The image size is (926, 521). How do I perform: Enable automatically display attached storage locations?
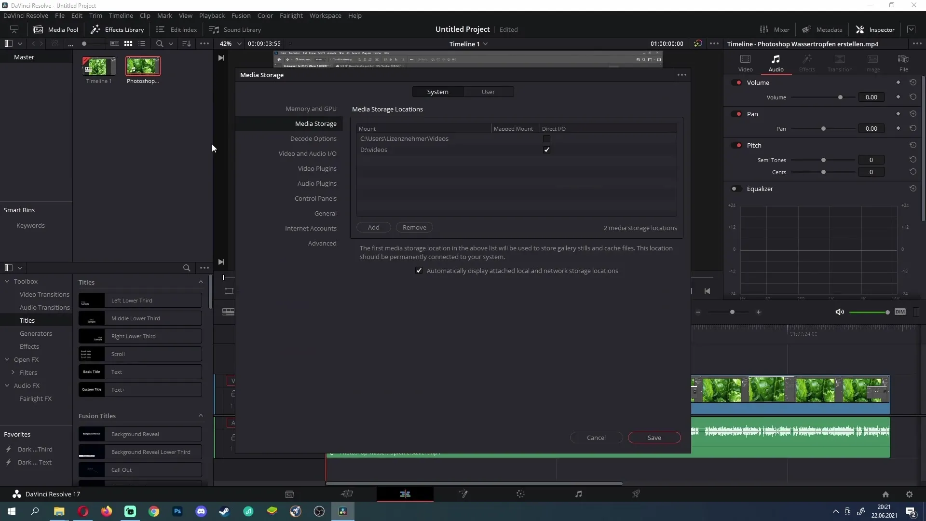419,270
